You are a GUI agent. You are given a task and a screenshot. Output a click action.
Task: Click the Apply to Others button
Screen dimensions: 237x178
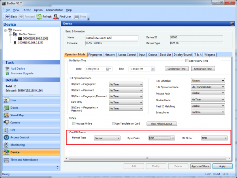click(x=200, y=166)
